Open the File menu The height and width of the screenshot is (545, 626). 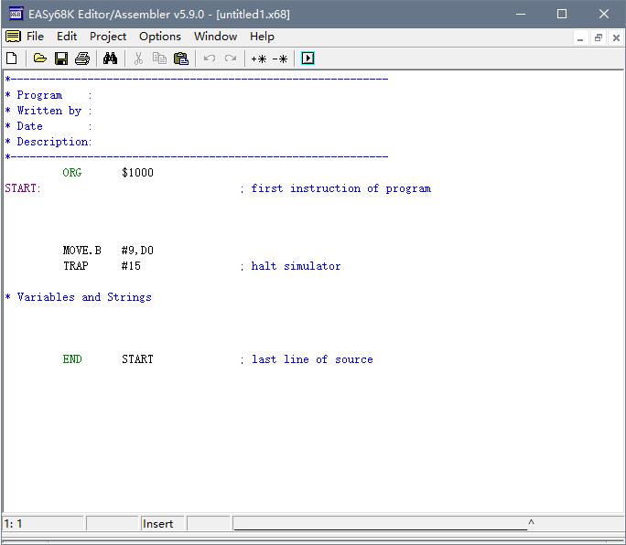click(35, 37)
